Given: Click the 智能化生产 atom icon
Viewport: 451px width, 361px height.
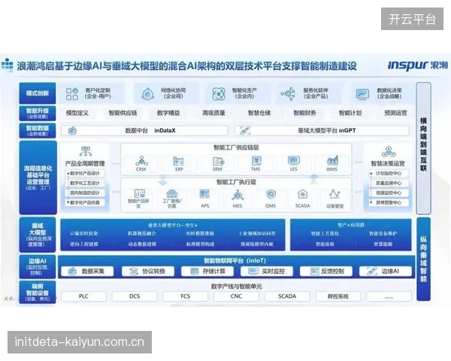Looking at the screenshot, I should tap(219, 94).
